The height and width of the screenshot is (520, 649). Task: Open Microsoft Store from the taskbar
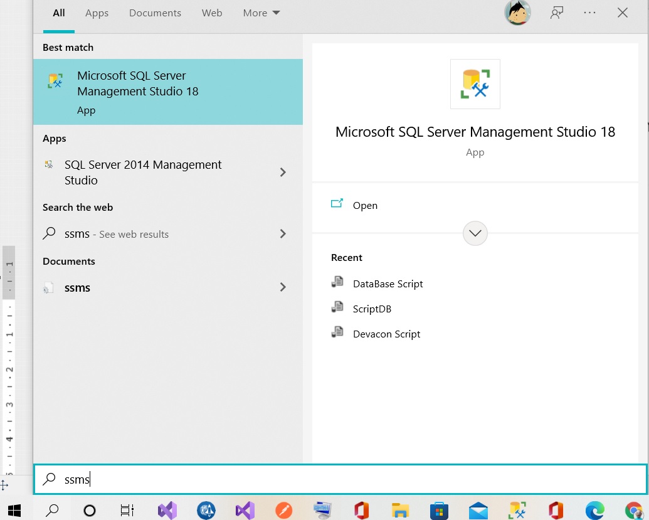point(439,511)
